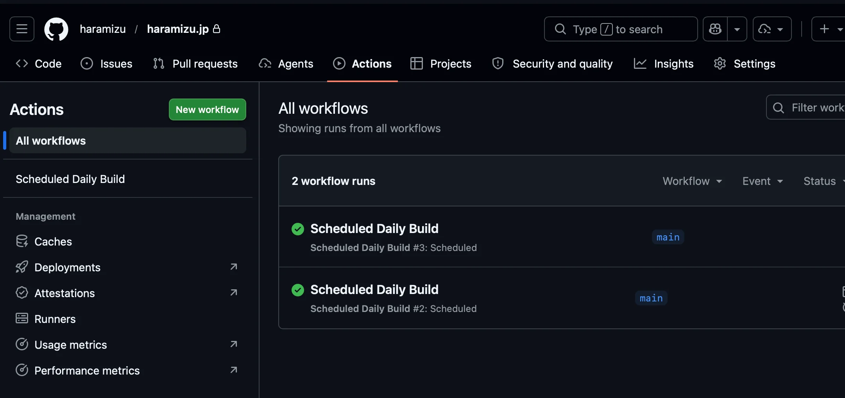Click "Showing runs from all workflows" text
This screenshot has width=845, height=398.
click(x=360, y=128)
